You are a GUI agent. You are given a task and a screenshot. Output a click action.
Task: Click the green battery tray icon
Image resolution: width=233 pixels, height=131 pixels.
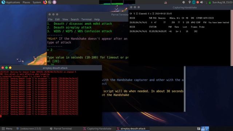pos(210,3)
